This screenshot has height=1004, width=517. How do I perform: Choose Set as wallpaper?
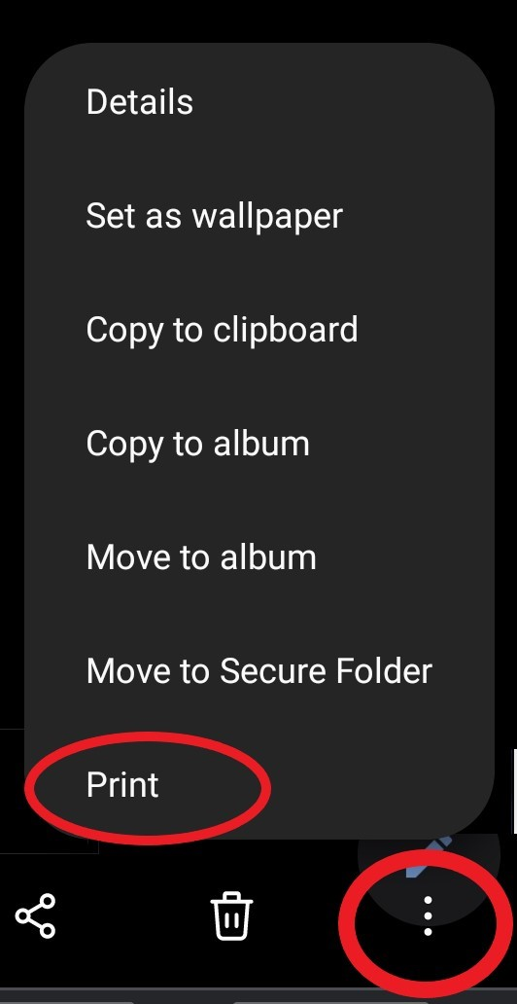[215, 216]
